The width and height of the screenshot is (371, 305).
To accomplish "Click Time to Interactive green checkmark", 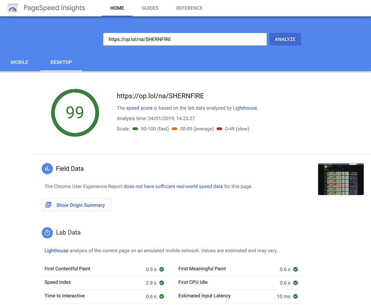I will click(162, 296).
